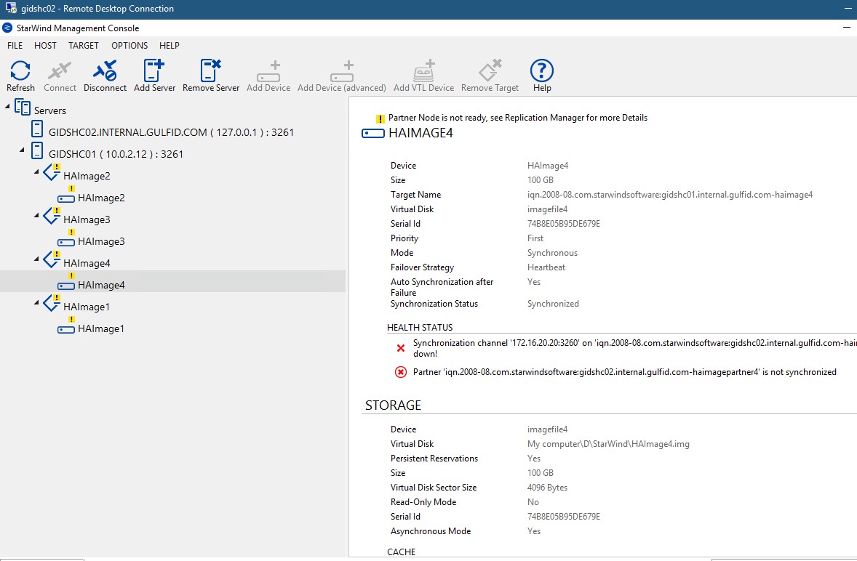This screenshot has height=561, width=857.
Task: Select the highlighted HAImage4 device label
Action: tap(101, 285)
